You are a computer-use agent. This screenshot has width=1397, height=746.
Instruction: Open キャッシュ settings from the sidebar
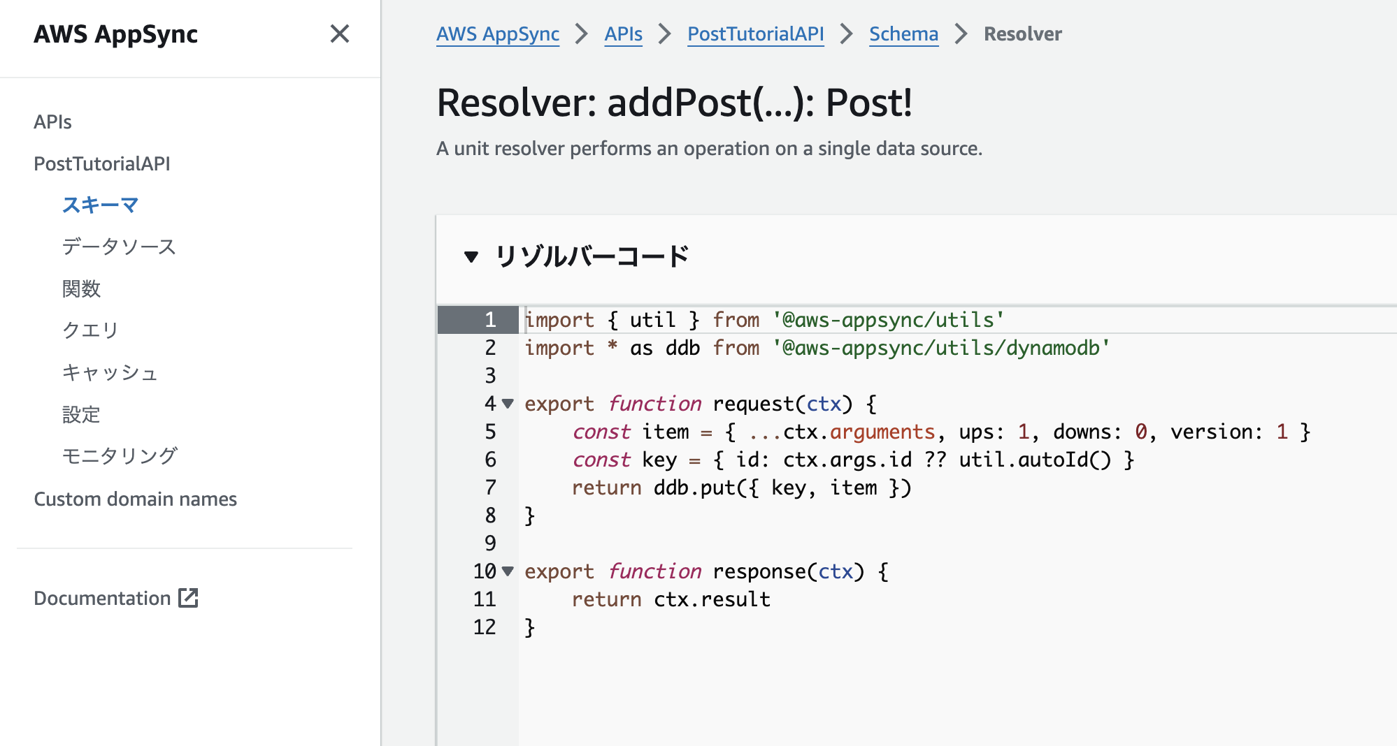pos(110,372)
